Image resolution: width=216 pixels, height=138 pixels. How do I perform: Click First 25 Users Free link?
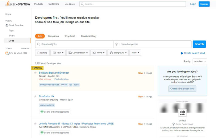pos(18,53)
